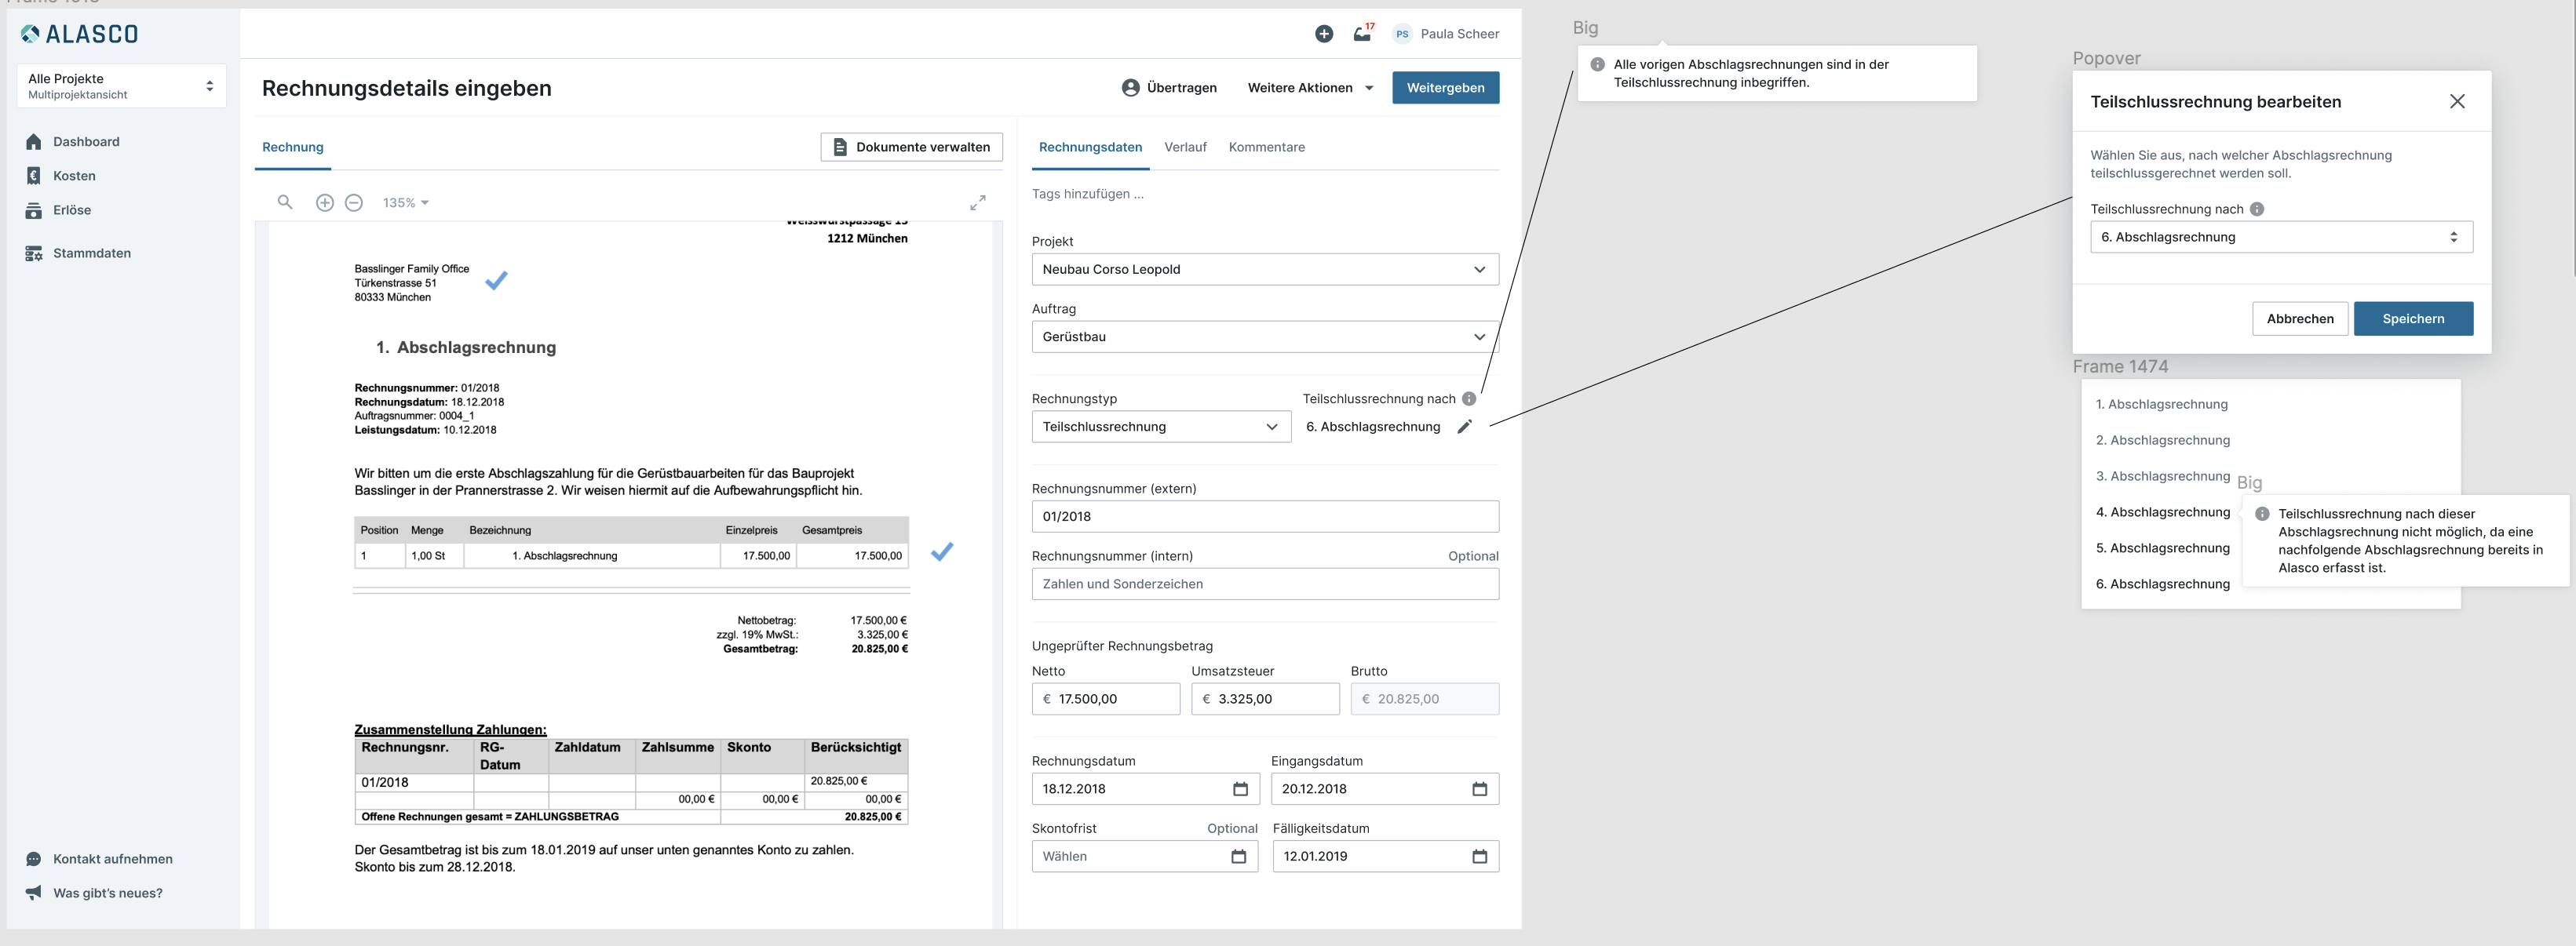Open Weitere Aktionen menu

(x=1309, y=88)
